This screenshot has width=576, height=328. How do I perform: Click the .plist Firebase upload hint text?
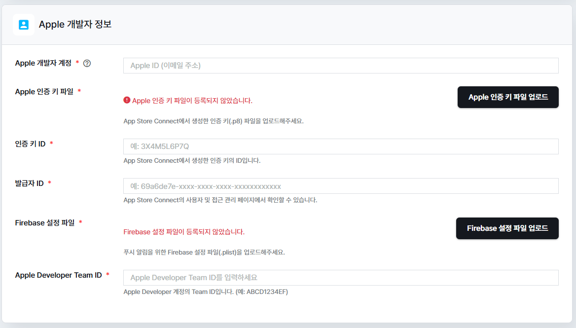204,253
